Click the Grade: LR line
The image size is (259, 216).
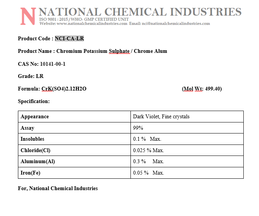(x=31, y=76)
